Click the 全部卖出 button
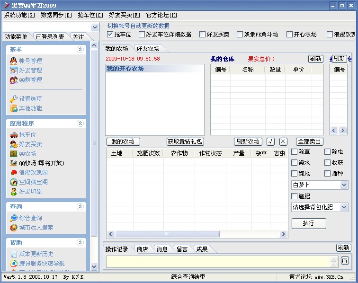The image size is (358, 283). pos(310,141)
